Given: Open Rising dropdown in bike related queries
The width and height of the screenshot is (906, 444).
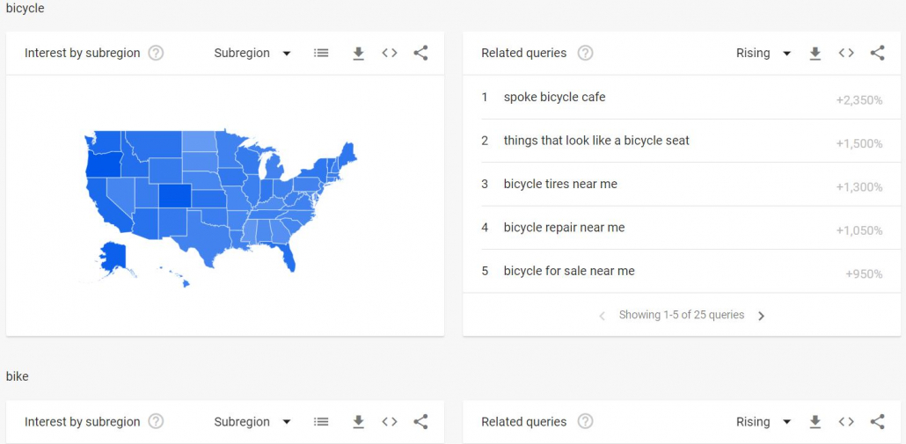Looking at the screenshot, I should (764, 422).
